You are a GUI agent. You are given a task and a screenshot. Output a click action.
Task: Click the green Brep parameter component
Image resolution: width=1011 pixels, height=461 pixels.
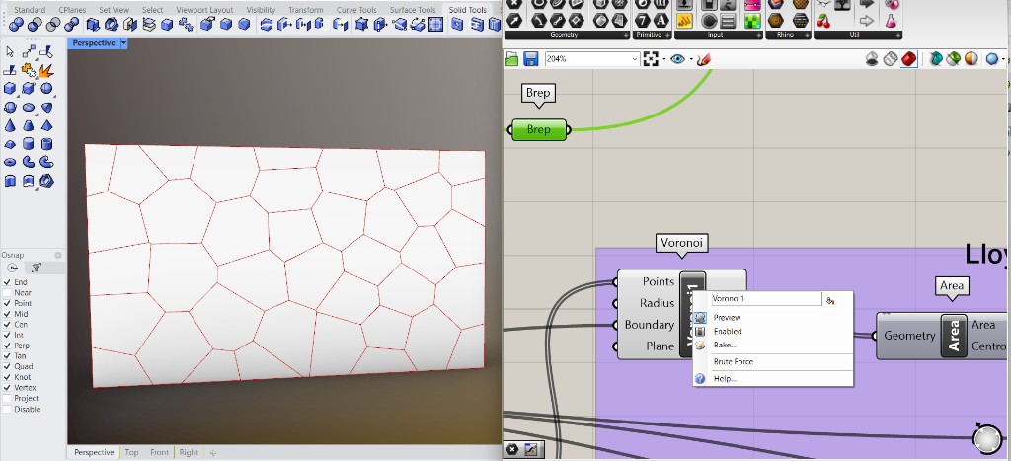(538, 129)
